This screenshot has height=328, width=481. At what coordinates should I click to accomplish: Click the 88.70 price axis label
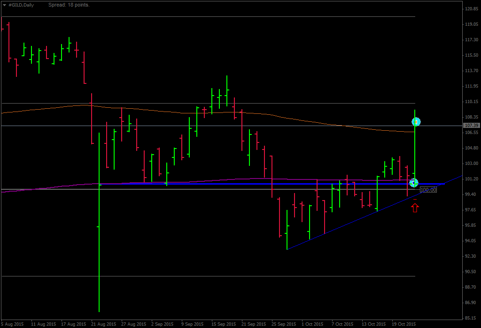(x=471, y=287)
